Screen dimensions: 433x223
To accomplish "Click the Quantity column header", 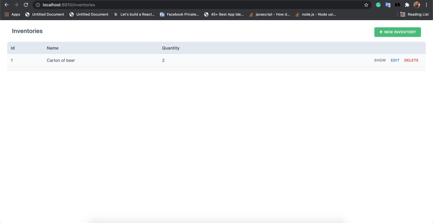I will pos(171,48).
